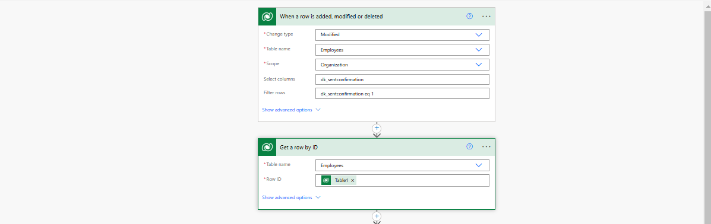
Task: Open the Table name dropdown in Get a row by ID
Action: pos(402,165)
